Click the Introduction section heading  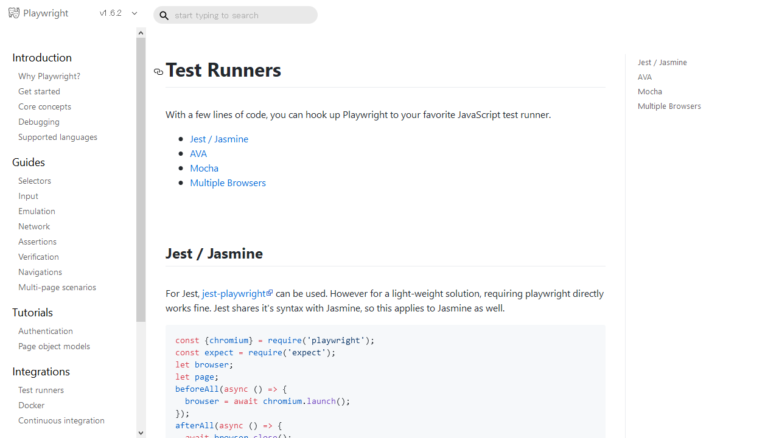[42, 57]
